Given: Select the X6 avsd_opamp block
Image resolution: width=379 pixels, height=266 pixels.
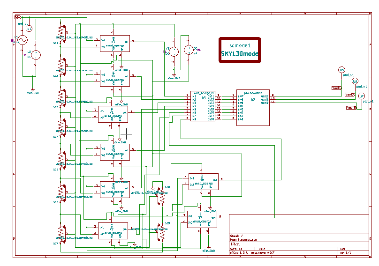Looking at the screenshot, I should [x=115, y=190].
